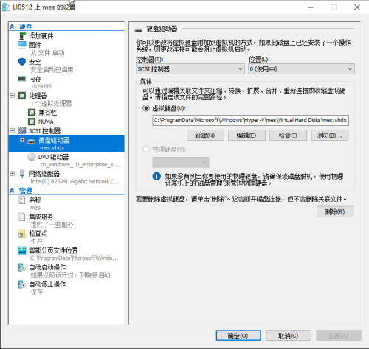Click the Smart Paging File Location (智能分页文件位置) icon
The image size is (369, 349).
click(x=22, y=250)
